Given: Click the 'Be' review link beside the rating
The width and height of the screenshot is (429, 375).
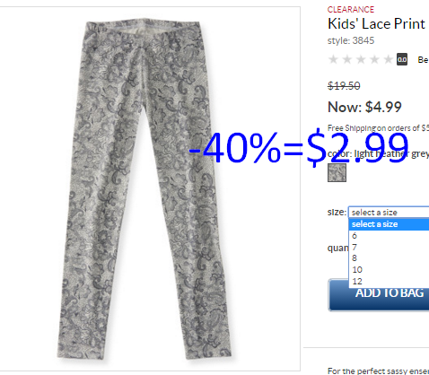Looking at the screenshot, I should 423,60.
